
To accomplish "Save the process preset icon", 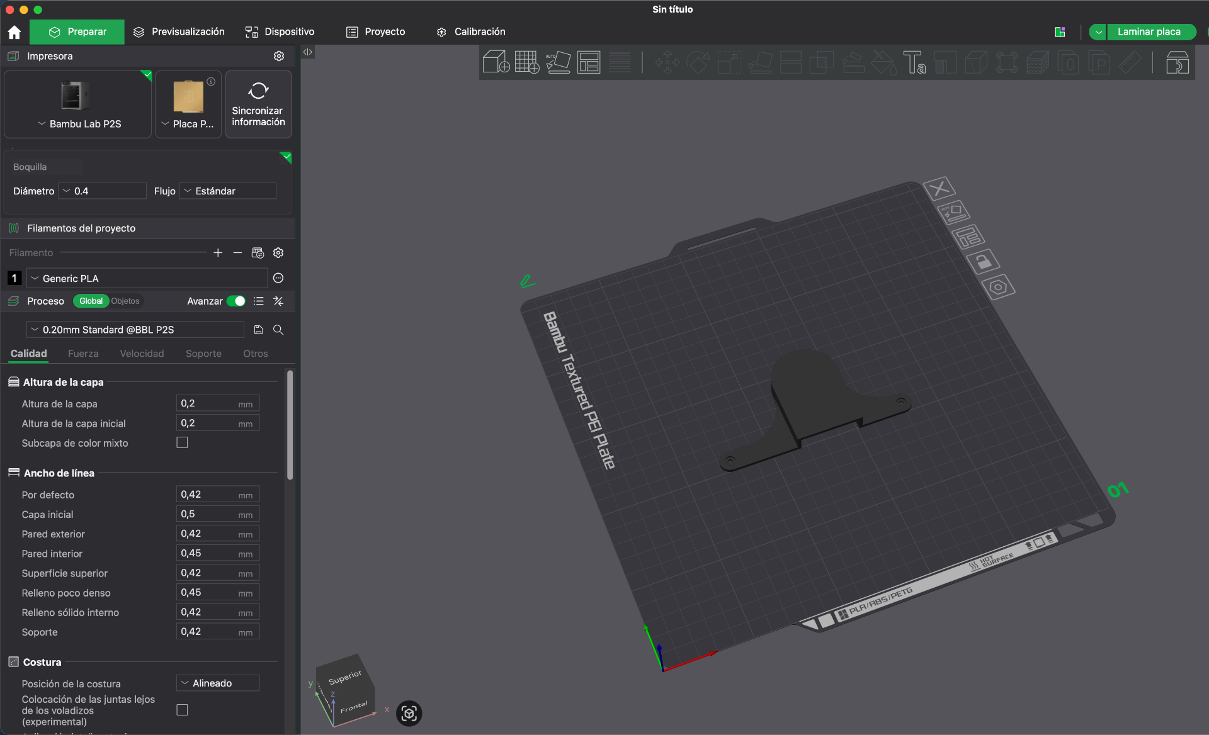I will [258, 330].
